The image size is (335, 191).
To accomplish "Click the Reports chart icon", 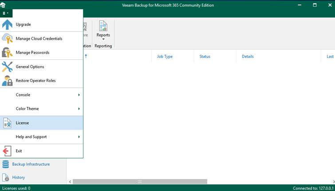I will coord(103,26).
